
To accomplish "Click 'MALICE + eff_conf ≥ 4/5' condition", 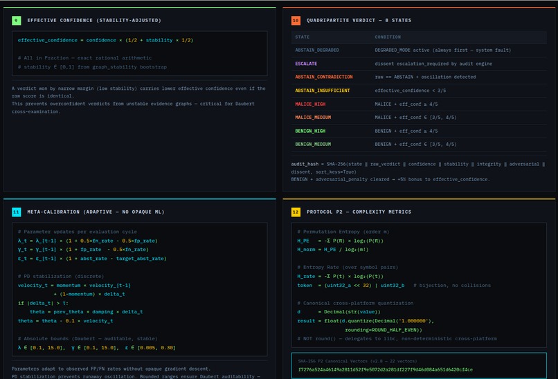I will pyautogui.click(x=406, y=104).
